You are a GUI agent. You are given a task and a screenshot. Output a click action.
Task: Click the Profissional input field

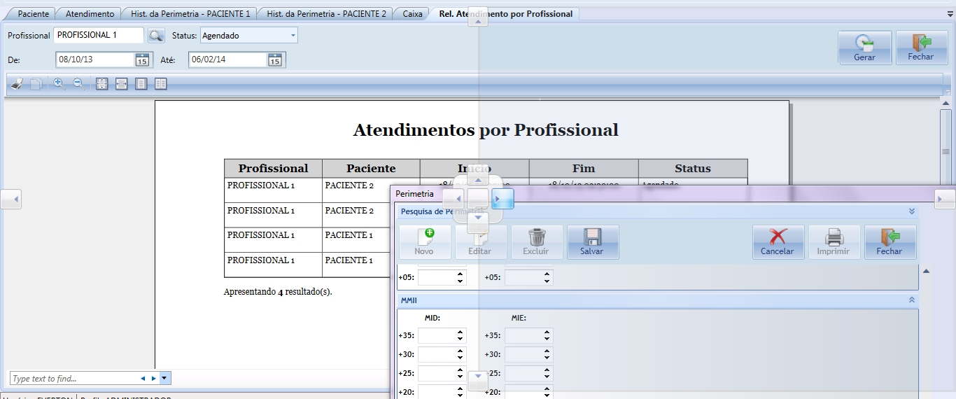(99, 35)
